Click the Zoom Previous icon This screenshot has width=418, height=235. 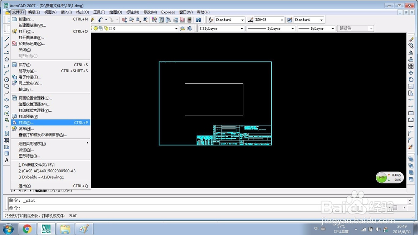pyautogui.click(x=145, y=20)
